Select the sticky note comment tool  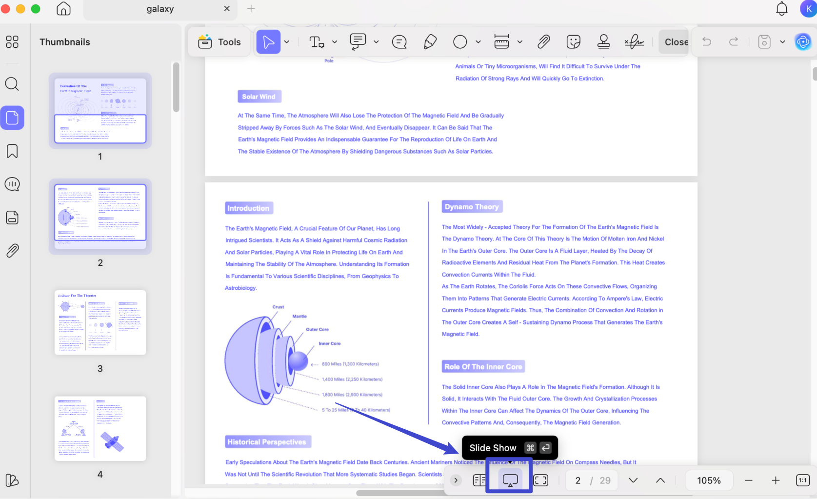(x=399, y=42)
